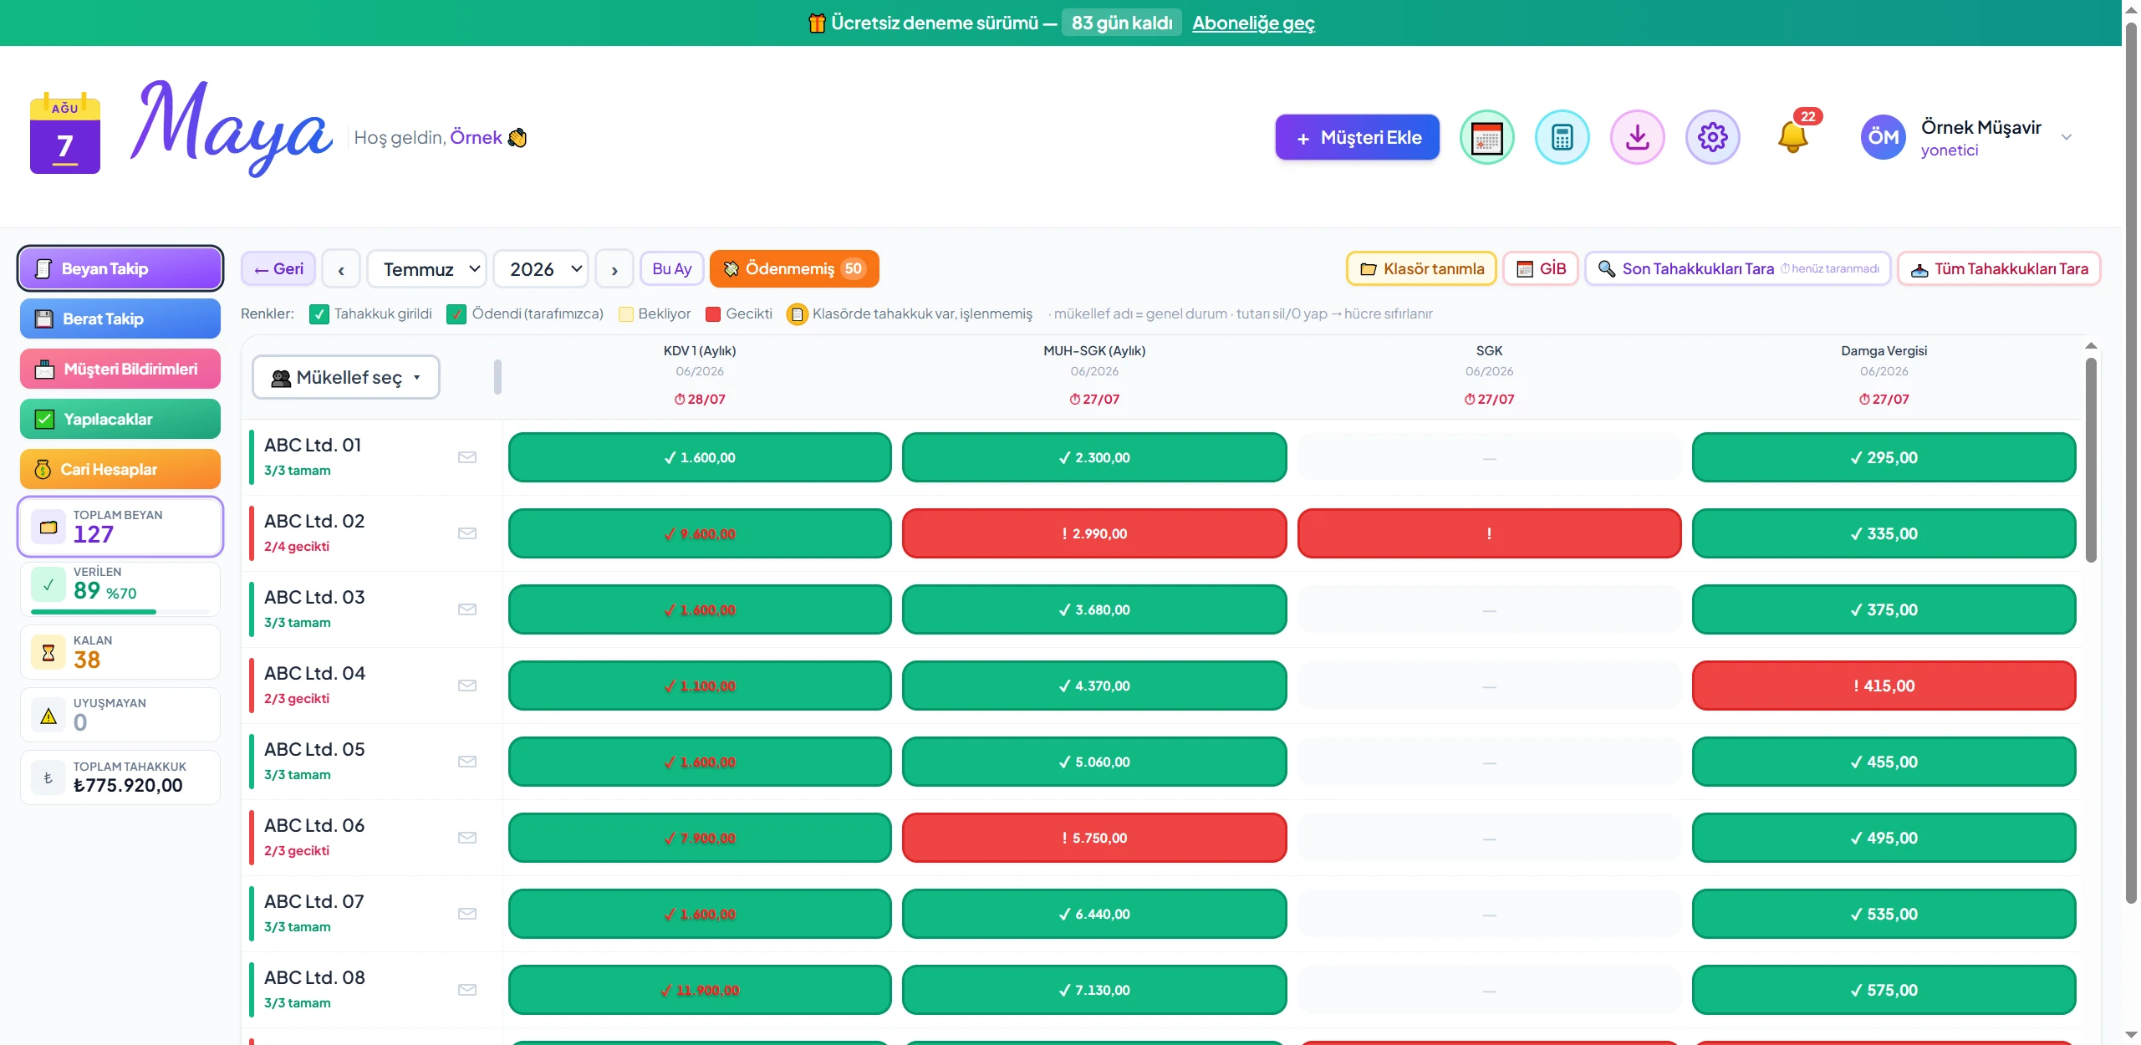The image size is (2141, 1045).
Task: Open the 2026 year dropdown
Action: pyautogui.click(x=541, y=269)
